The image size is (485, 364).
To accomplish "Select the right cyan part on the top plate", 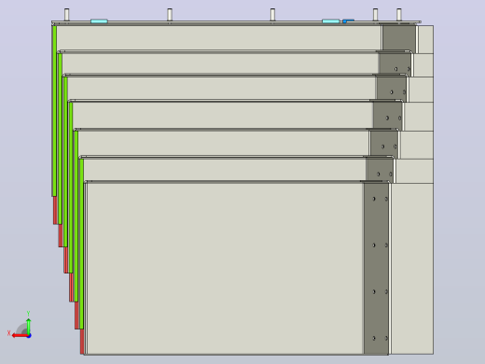I will pyautogui.click(x=331, y=21).
